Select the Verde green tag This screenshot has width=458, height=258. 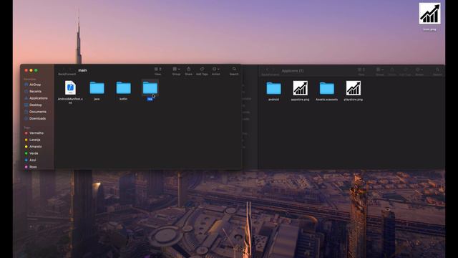click(31, 153)
